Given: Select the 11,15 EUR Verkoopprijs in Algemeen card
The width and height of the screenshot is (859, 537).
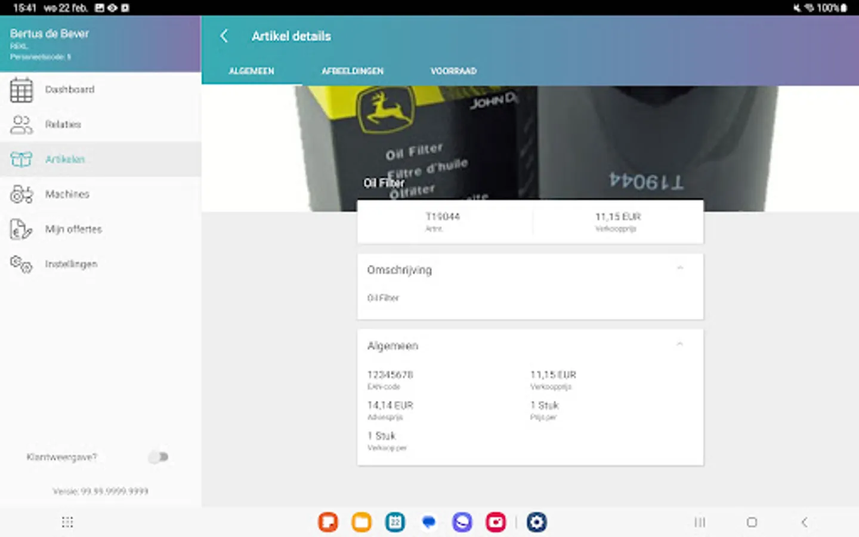Looking at the screenshot, I should pos(554,375).
